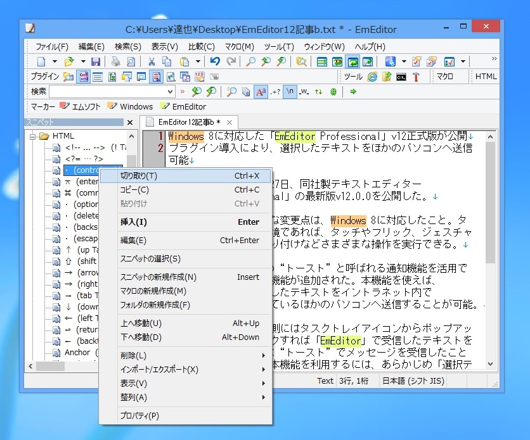The image size is (530, 440).
Task: Click the Save icon on the toolbar
Action: 95,61
